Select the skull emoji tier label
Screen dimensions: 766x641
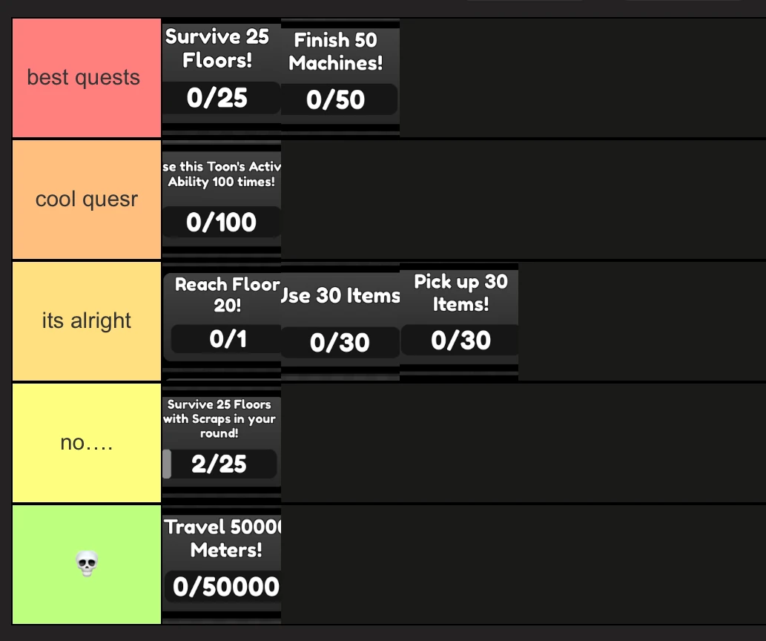(86, 565)
